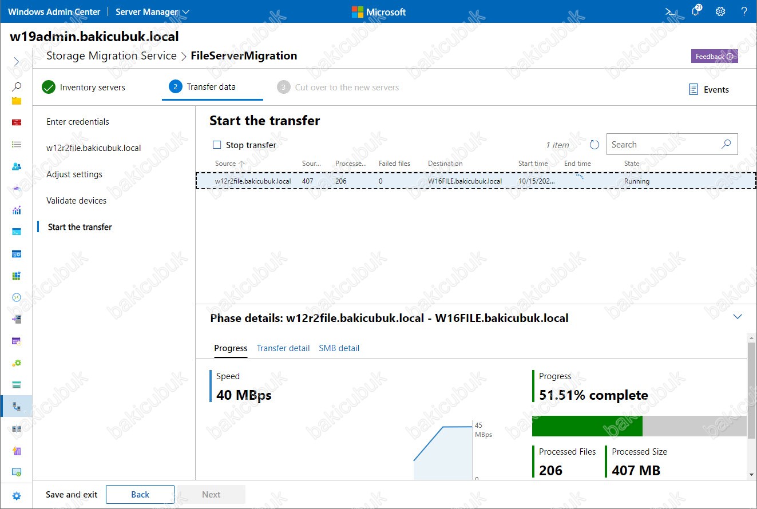The image size is (757, 509).
Task: Collapse the Phase details panel chevron
Action: [738, 317]
